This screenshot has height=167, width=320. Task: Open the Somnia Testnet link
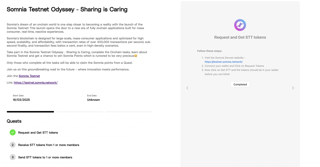(x=29, y=76)
